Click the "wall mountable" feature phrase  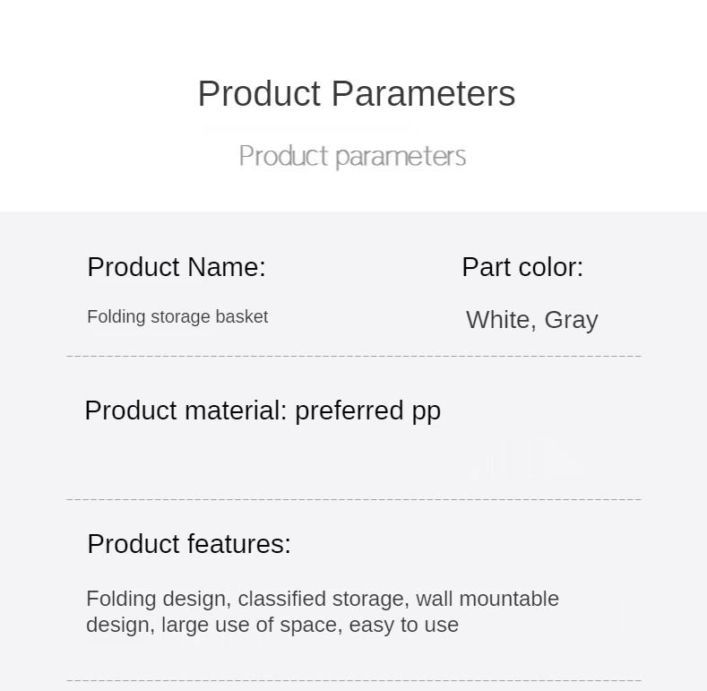[x=487, y=599]
